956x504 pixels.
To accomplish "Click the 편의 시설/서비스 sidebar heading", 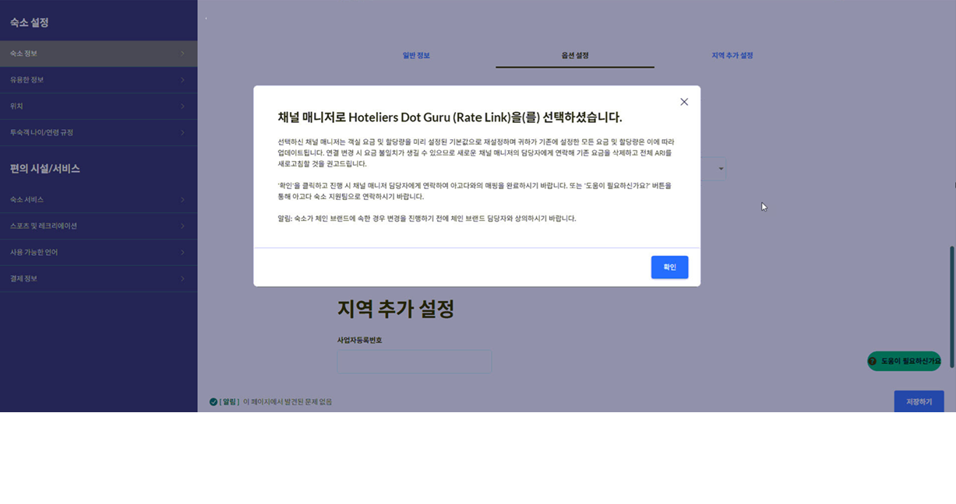I will pos(45,169).
